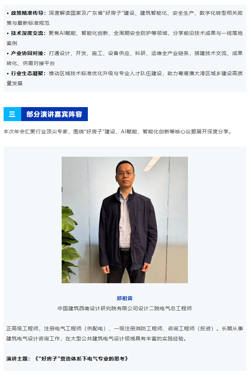The height and width of the screenshot is (377, 251).
Task: Click the talk title 《"好房子"营造体系下电气专业的思考》
Action: click(x=82, y=359)
